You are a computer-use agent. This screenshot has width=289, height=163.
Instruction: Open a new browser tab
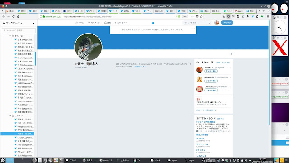(264, 11)
